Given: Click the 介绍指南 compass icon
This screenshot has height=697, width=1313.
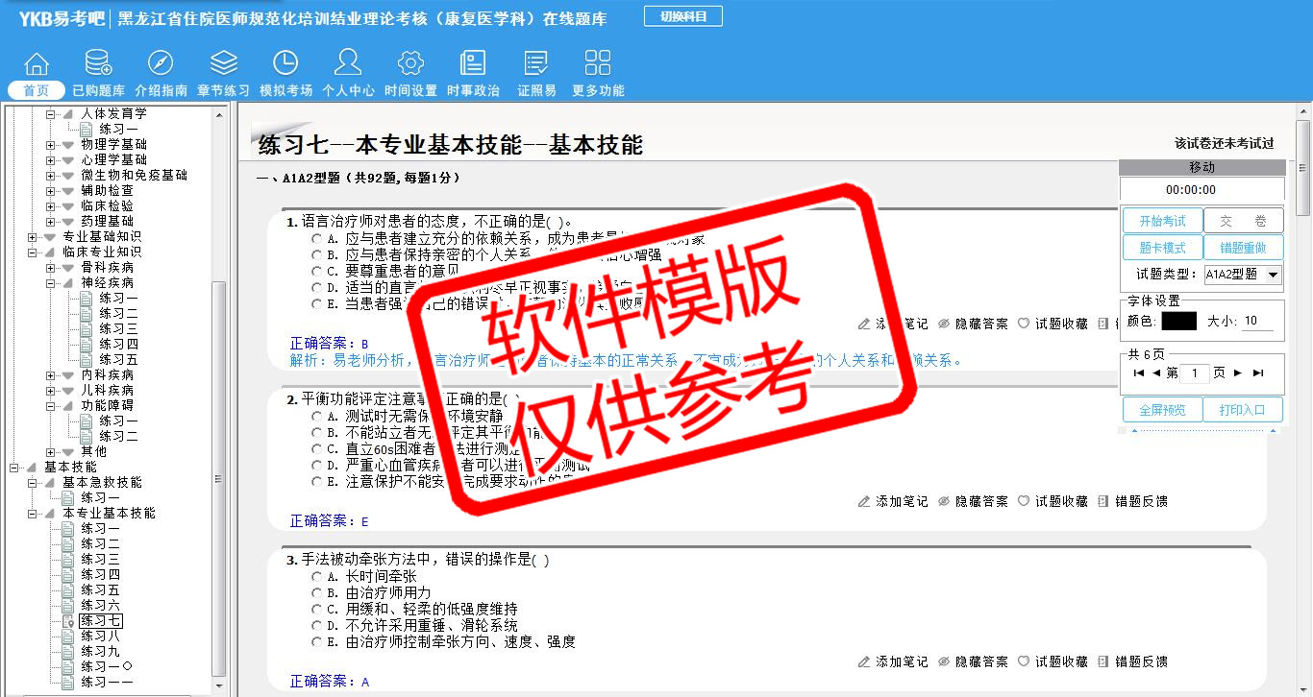Looking at the screenshot, I should click(161, 63).
